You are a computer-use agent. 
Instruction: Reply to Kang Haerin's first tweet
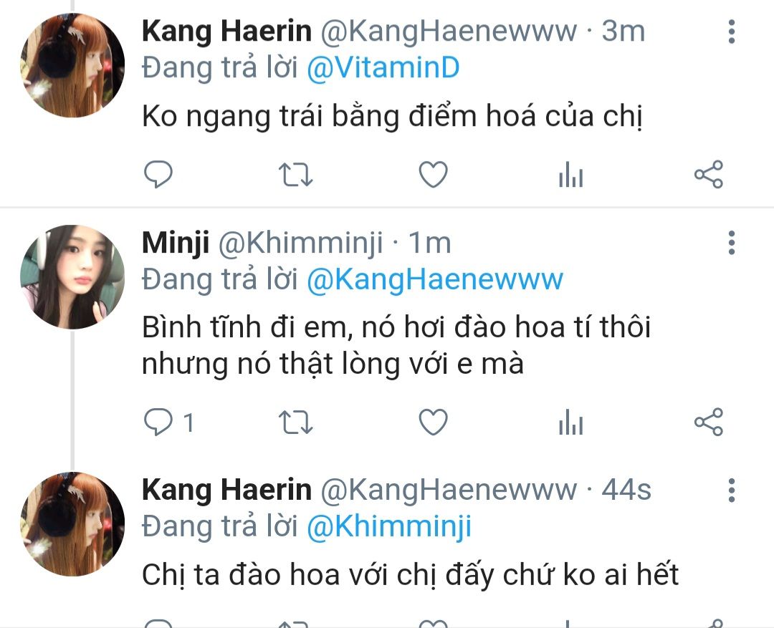158,175
